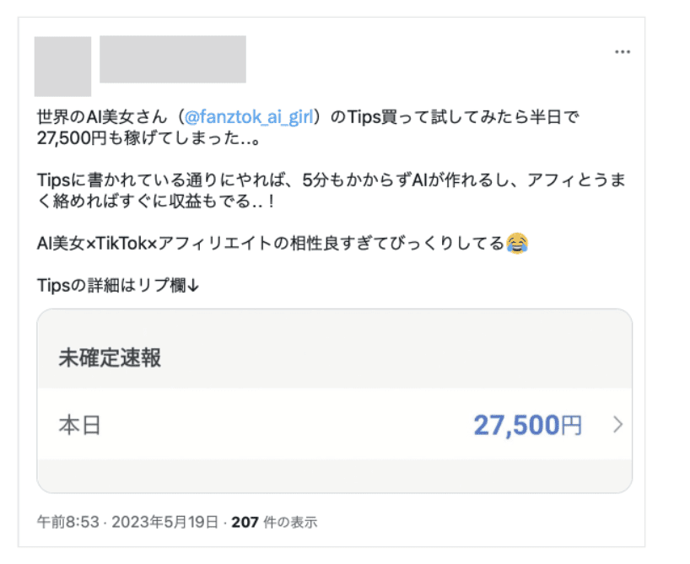Viewport: 690px width, 564px height.
Task: Click the Tipsの詳細はリプ欄 line
Action: [x=118, y=285]
